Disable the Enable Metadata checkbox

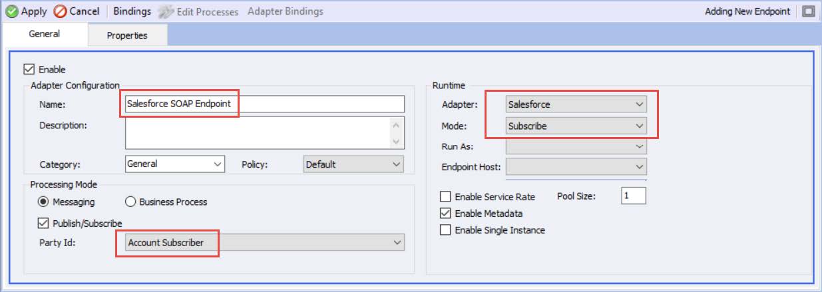point(445,214)
